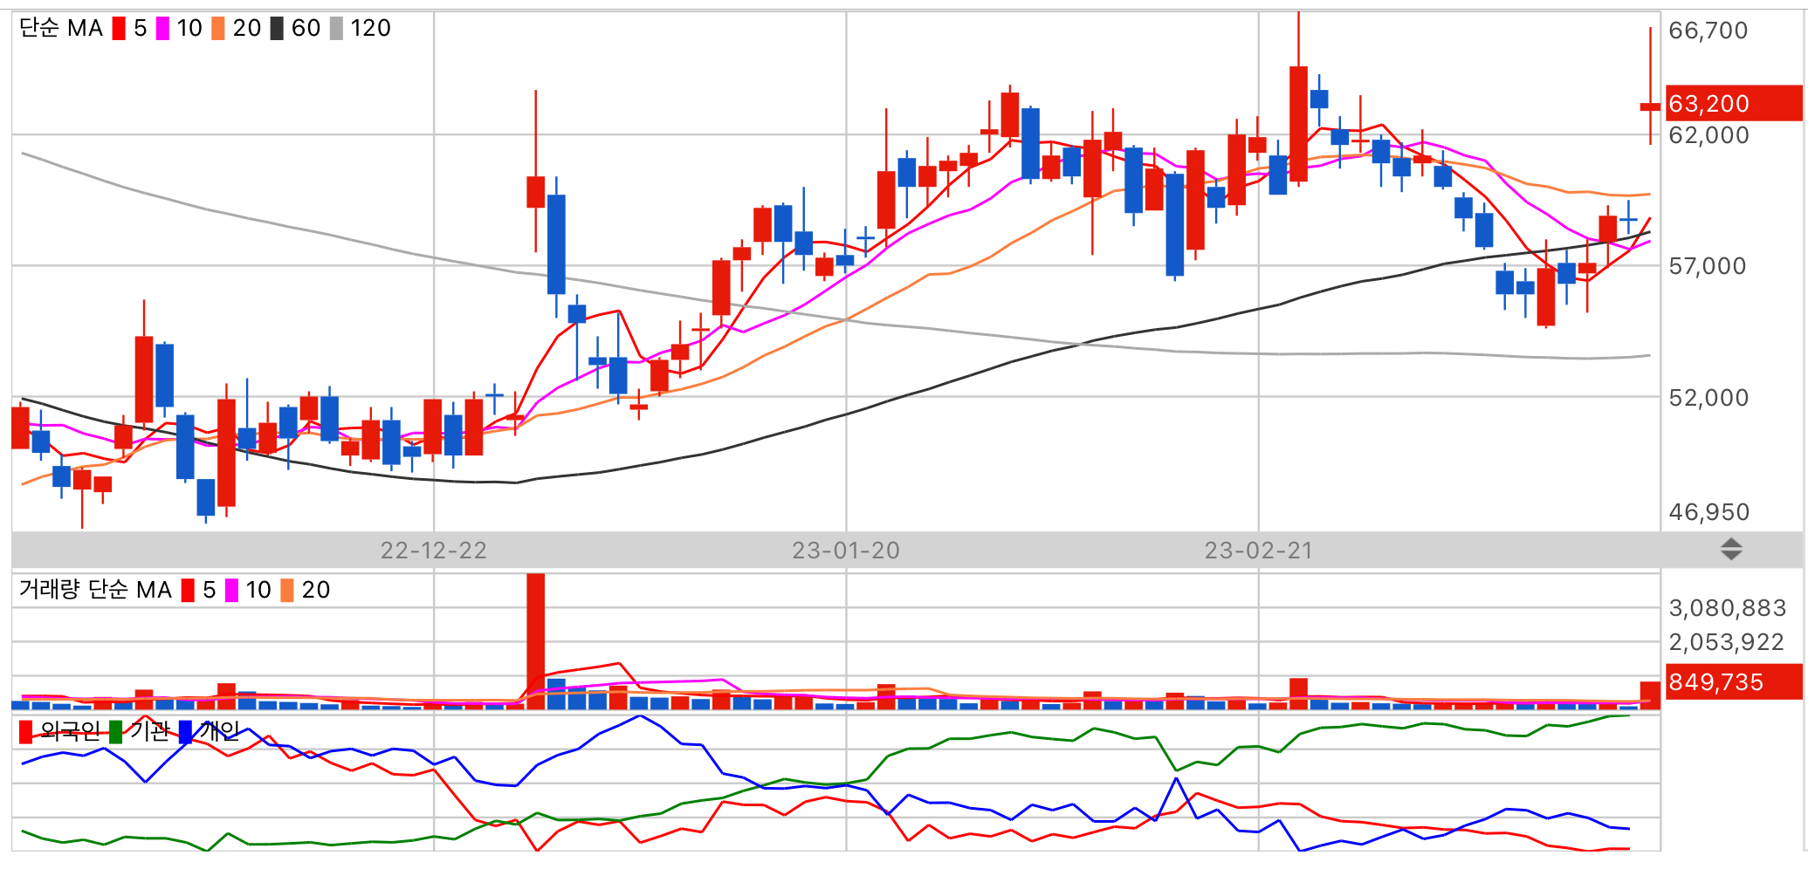This screenshot has width=1808, height=869.
Task: Click the 23-01-20 date label
Action: (x=846, y=551)
